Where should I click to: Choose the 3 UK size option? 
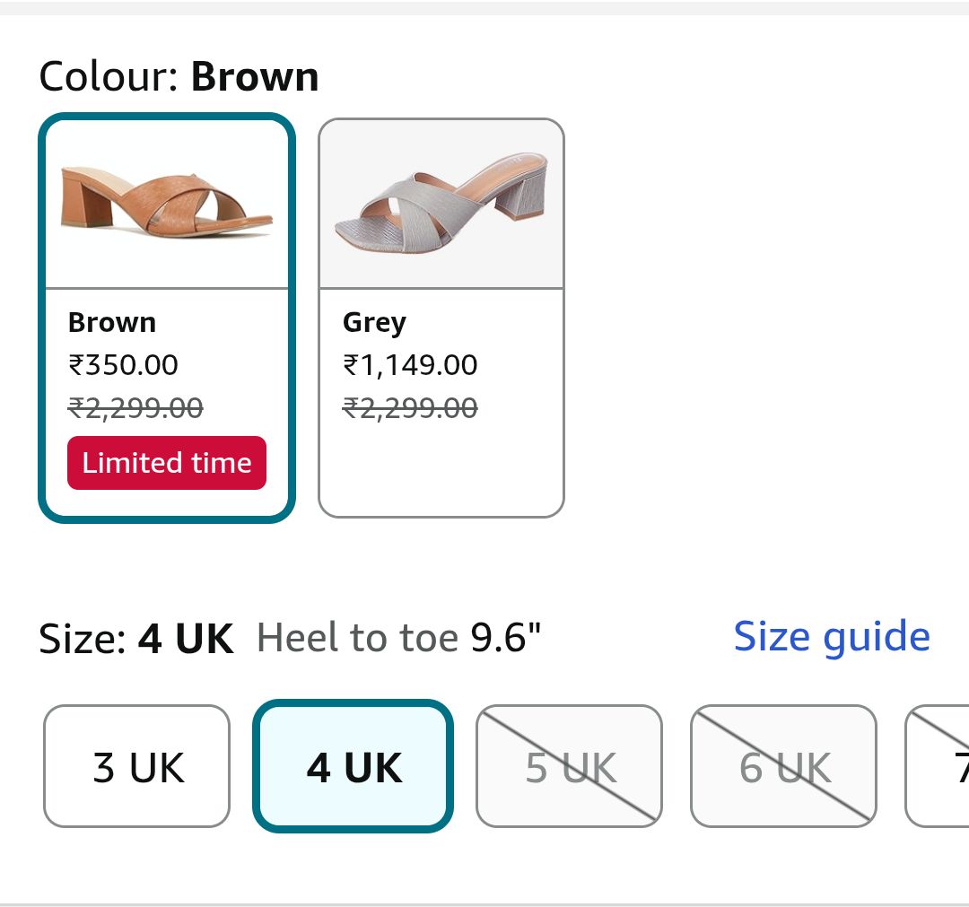tap(137, 767)
